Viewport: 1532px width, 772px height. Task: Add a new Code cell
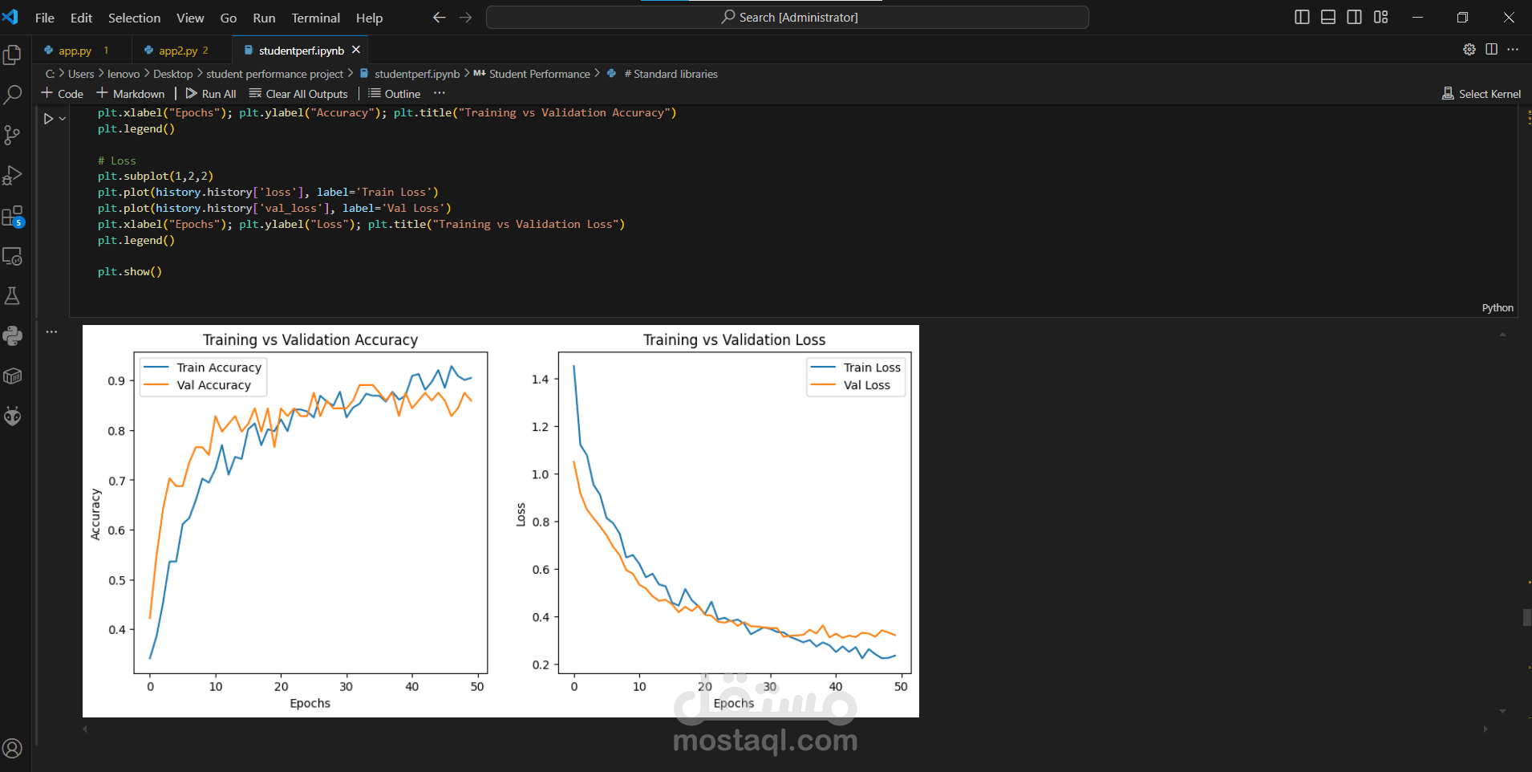[63, 94]
